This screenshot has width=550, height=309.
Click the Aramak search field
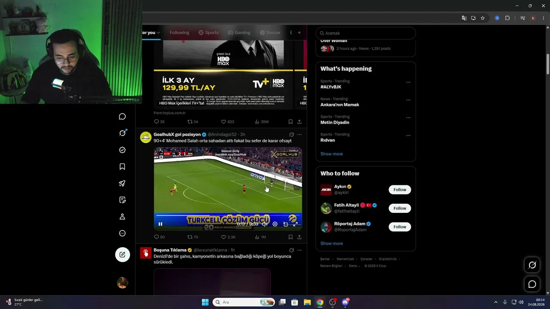click(366, 33)
